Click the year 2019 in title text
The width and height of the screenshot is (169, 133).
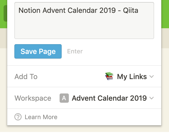pyautogui.click(x=108, y=11)
